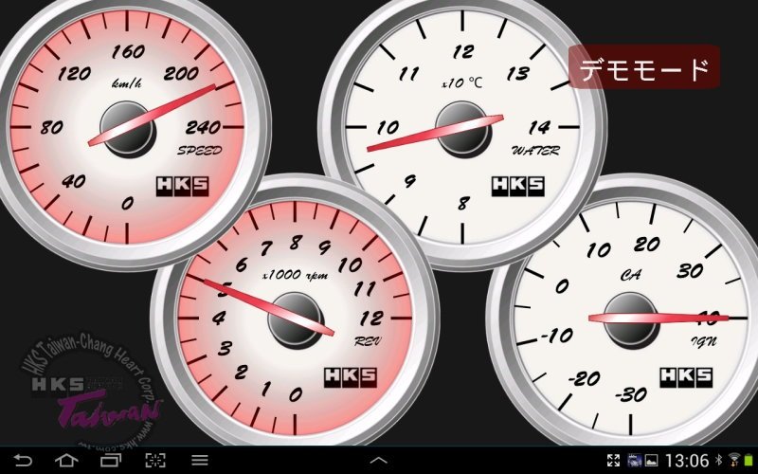Tap the green battery indicator

749,460
